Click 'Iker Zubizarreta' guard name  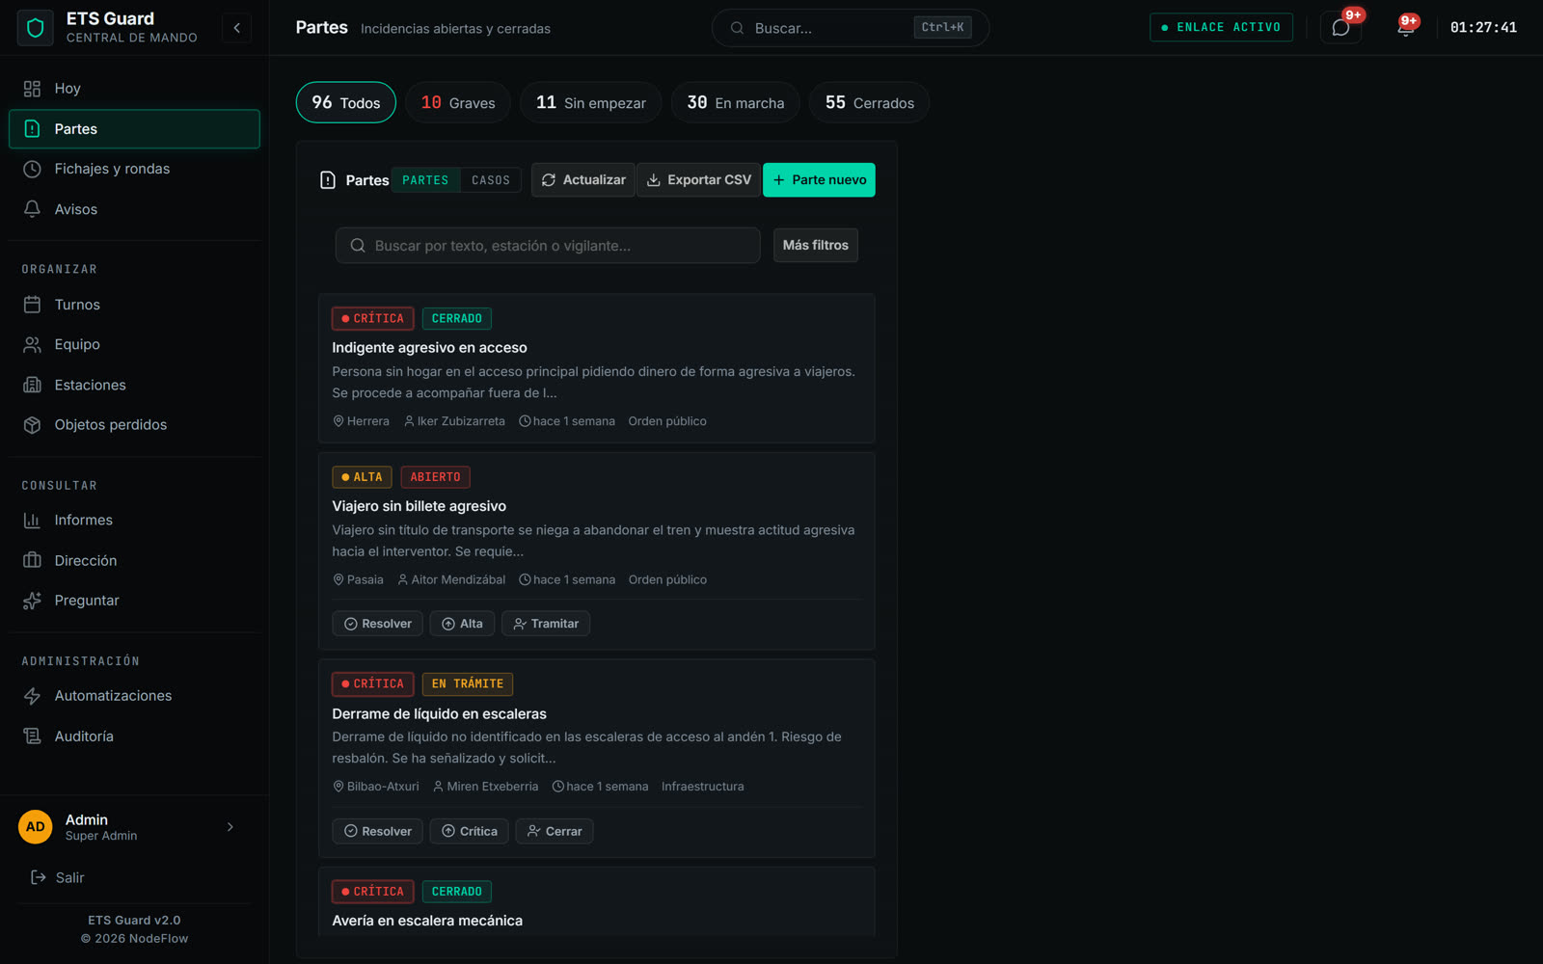pos(461,421)
